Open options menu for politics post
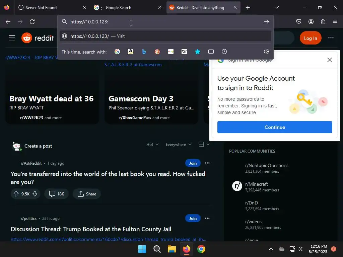The width and height of the screenshot is (343, 257). click(x=207, y=218)
